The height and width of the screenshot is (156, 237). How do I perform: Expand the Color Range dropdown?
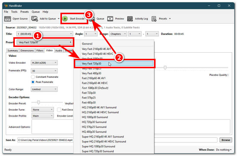point(44,89)
